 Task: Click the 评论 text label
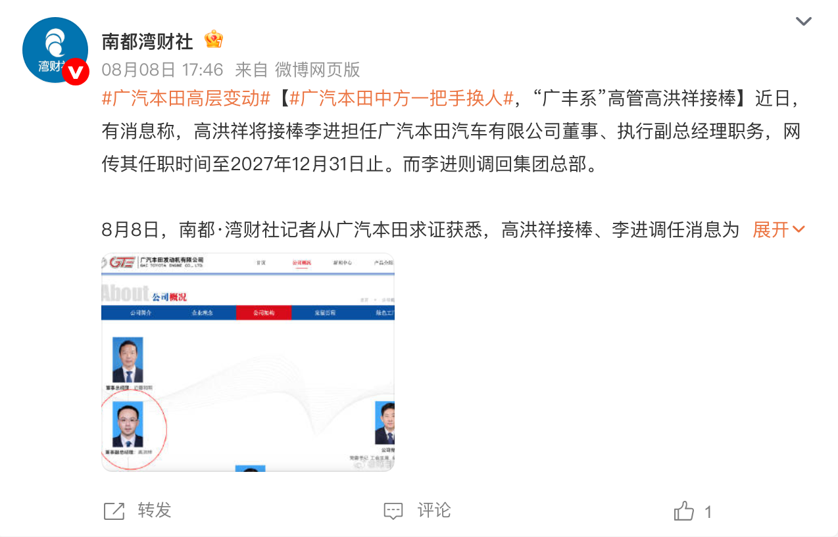point(434,511)
